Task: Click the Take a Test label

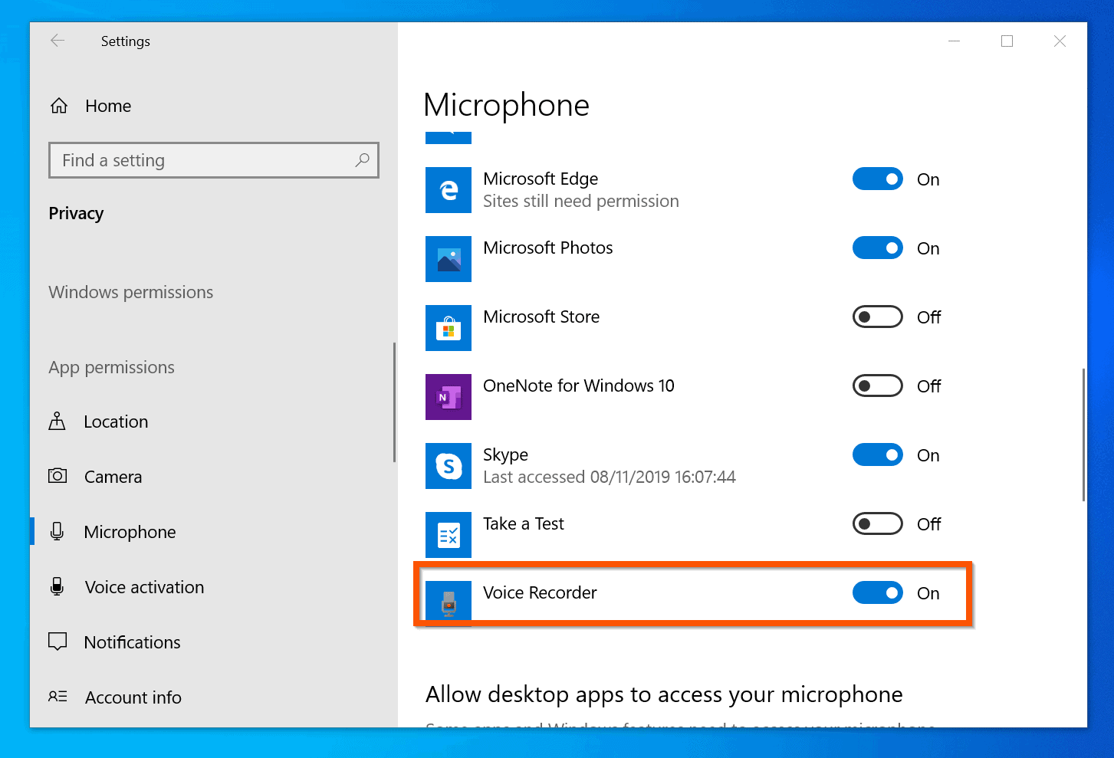Action: click(x=524, y=523)
